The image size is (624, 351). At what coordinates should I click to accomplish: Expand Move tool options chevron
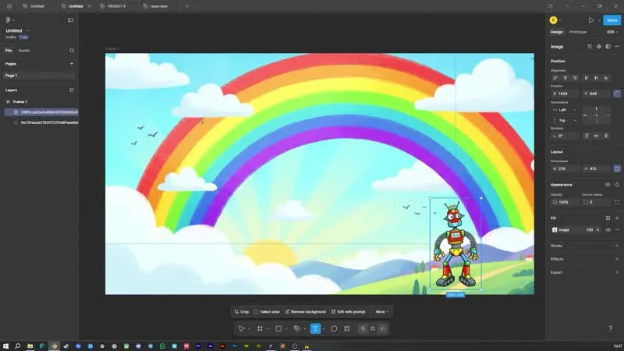(250, 329)
